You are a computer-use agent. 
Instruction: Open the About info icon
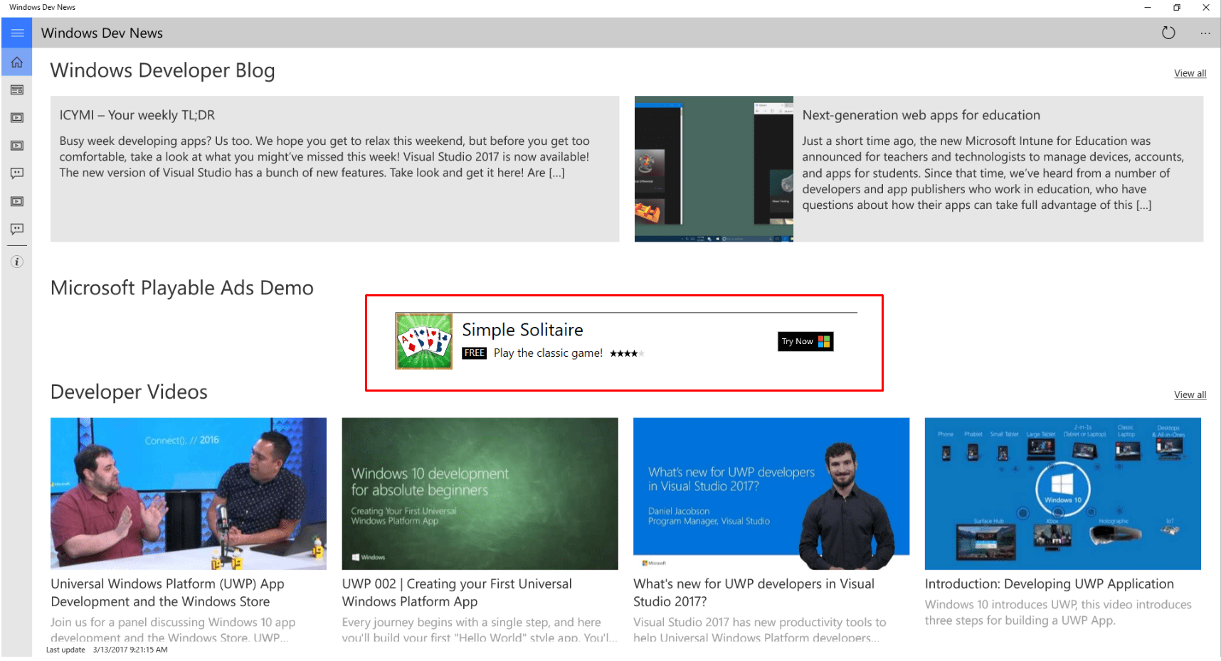[17, 262]
